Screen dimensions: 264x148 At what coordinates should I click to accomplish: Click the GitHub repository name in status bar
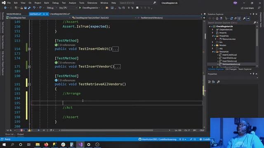[158, 139]
